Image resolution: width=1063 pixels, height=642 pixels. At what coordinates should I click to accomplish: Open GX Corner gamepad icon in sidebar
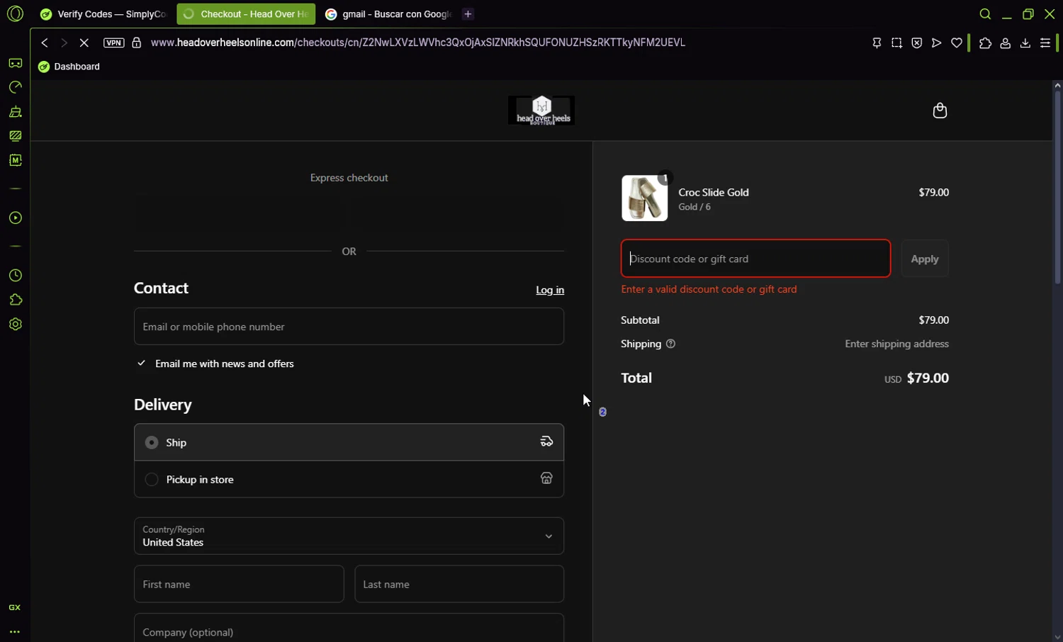coord(16,64)
